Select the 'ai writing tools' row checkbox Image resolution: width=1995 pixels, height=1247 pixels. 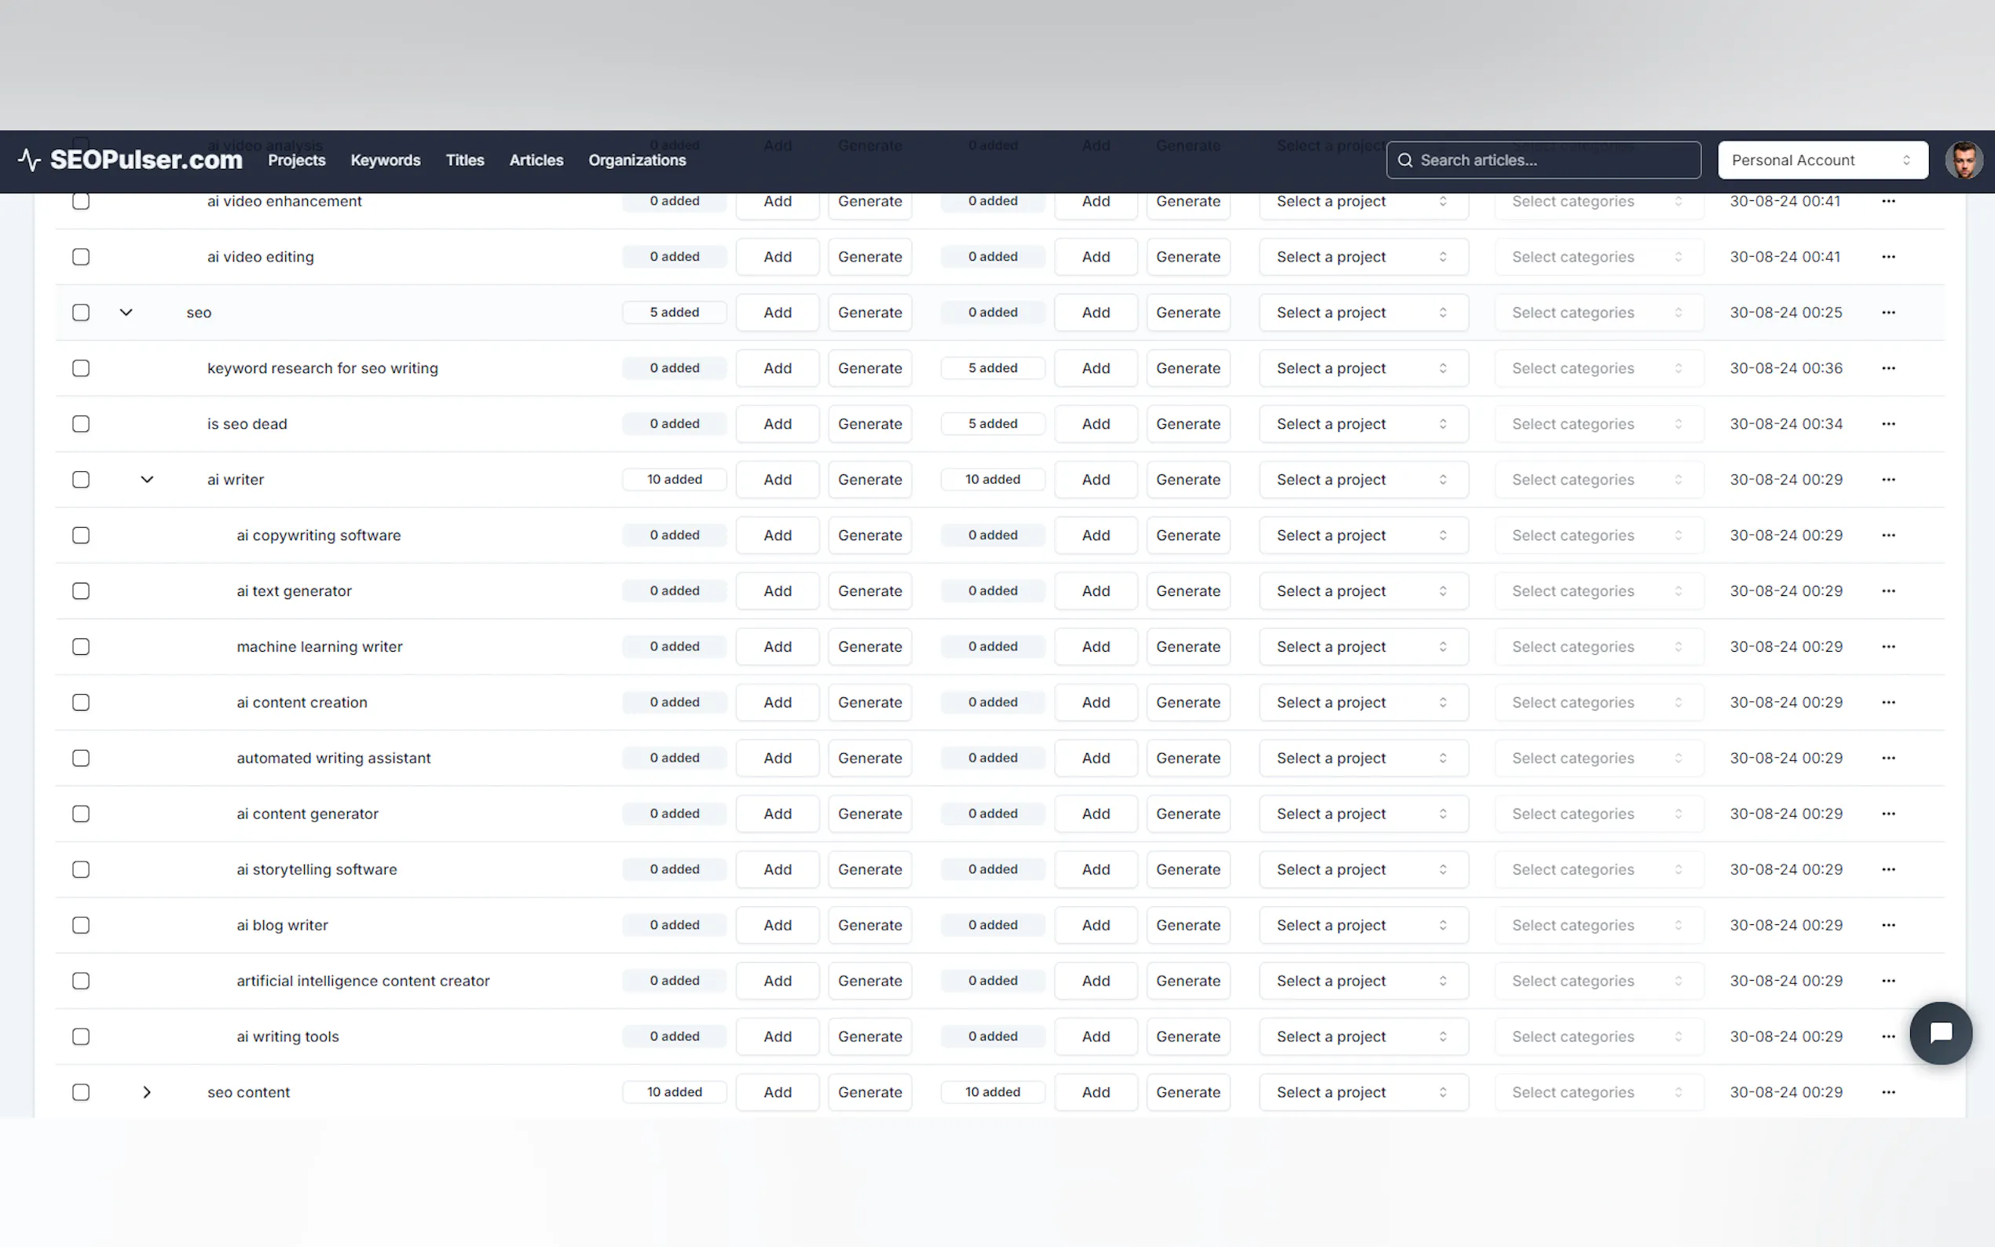coord(81,1037)
